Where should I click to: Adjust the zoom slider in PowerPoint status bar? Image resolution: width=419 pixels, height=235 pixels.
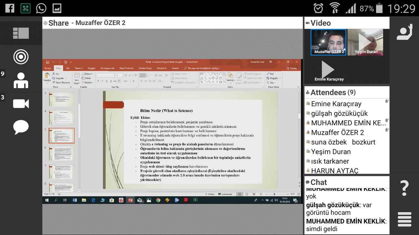(x=274, y=194)
